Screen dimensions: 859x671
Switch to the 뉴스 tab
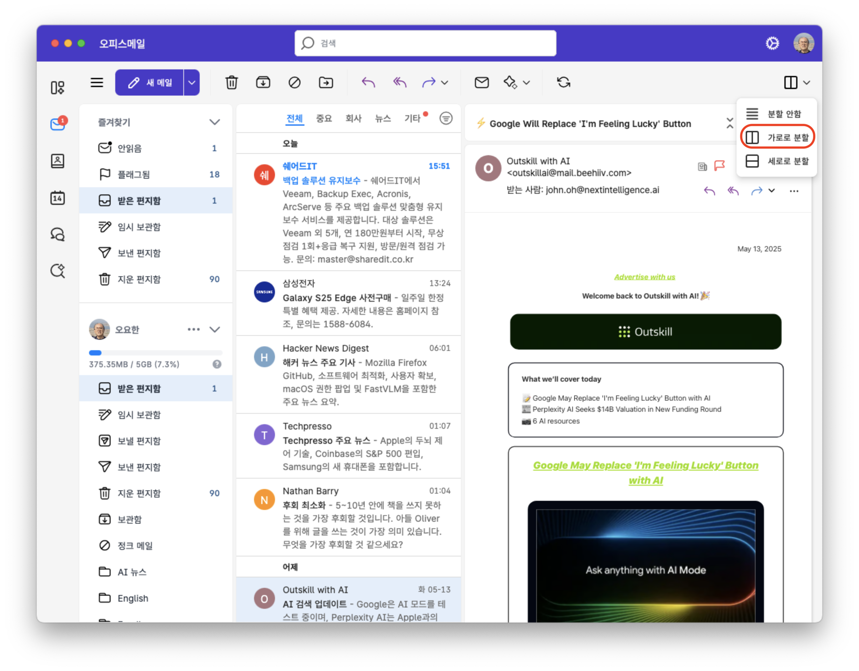tap(383, 118)
